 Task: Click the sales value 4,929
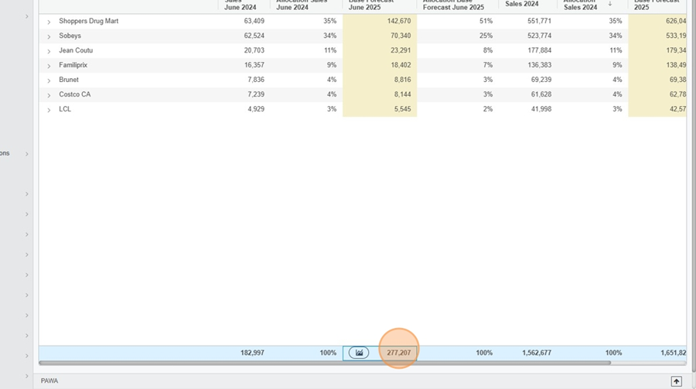(x=256, y=109)
